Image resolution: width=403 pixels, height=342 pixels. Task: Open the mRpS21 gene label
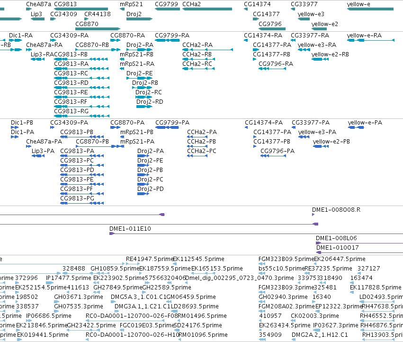pyautogui.click(x=131, y=4)
